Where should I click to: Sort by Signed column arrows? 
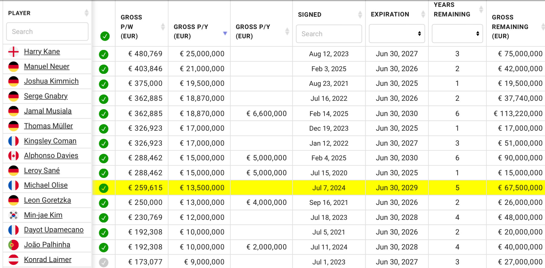click(360, 14)
